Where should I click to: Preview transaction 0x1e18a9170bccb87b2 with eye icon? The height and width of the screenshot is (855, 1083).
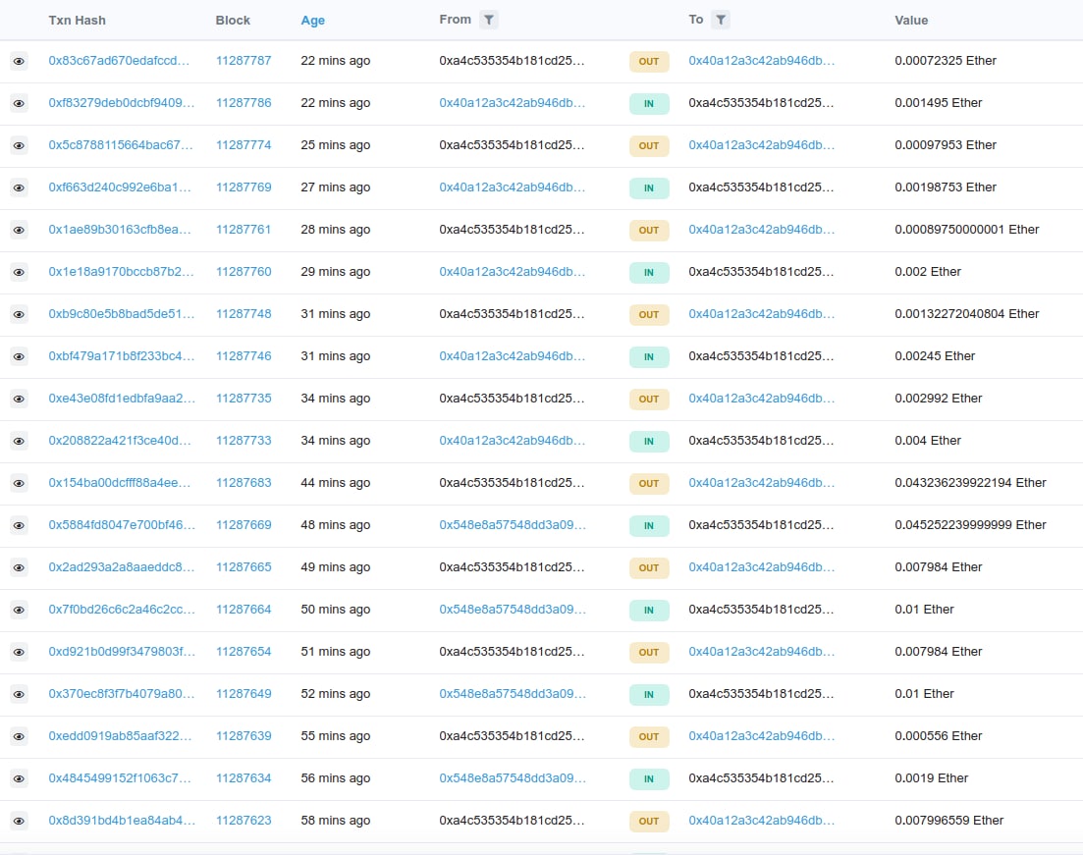point(20,272)
